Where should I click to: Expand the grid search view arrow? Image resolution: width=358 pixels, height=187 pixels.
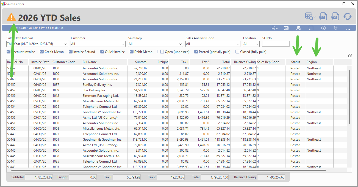(x=315, y=17)
